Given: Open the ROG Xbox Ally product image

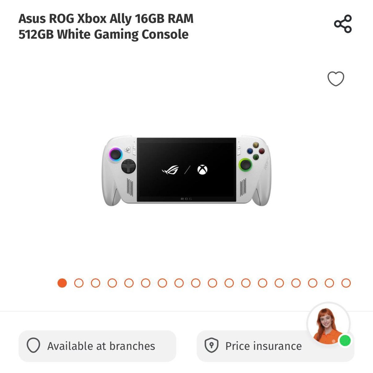Looking at the screenshot, I should click(x=186, y=170).
